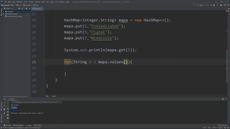The image size is (230, 129).
Task: Hide Run panel with minus icon
Action: 226,99
